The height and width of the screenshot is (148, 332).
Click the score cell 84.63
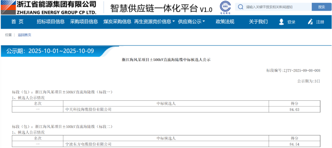pos(294,110)
